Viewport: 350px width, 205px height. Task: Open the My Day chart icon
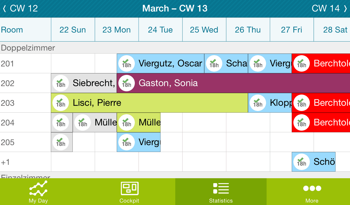pos(38,189)
